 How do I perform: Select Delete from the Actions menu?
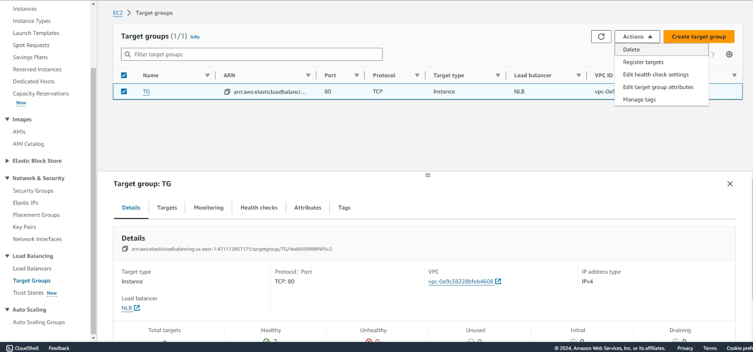coord(632,50)
